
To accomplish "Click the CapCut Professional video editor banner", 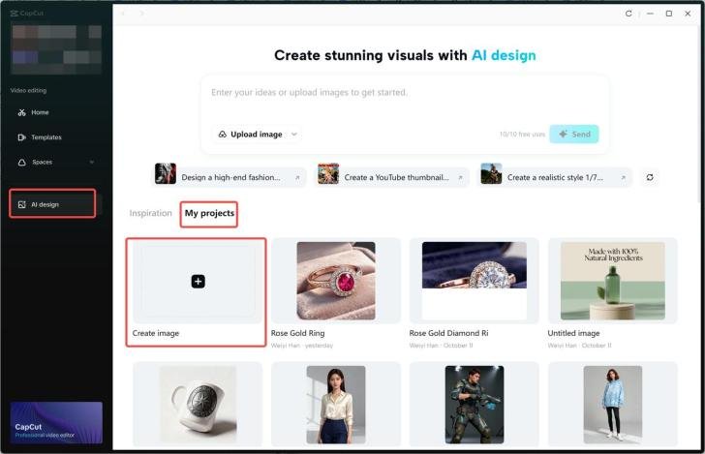I will point(56,423).
